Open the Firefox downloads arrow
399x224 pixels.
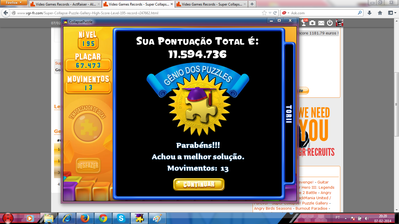pyautogui.click(x=369, y=13)
